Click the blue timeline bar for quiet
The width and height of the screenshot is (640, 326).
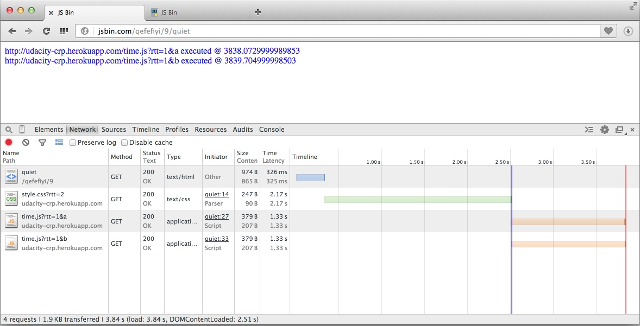click(x=310, y=177)
